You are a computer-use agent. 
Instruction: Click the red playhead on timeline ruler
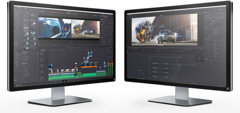point(71,49)
